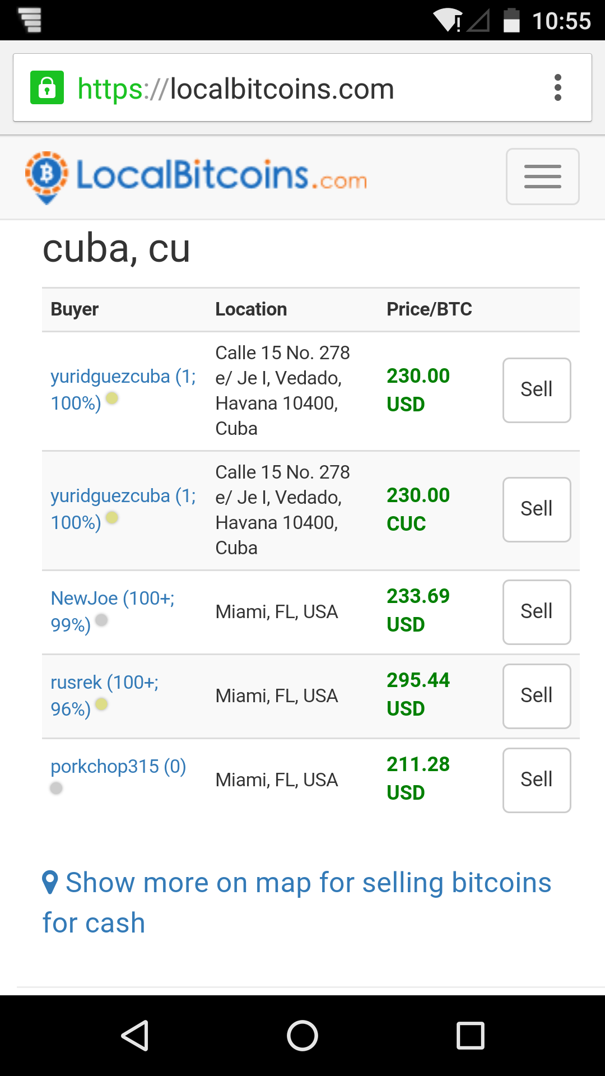Open the hamburger navigation menu
Image resolution: width=605 pixels, height=1076 pixels.
pyautogui.click(x=542, y=177)
